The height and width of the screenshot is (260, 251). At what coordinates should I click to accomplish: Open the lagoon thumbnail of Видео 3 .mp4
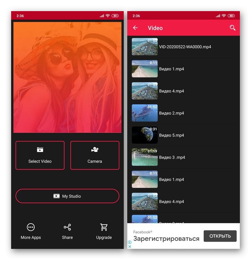pyautogui.click(x=145, y=157)
